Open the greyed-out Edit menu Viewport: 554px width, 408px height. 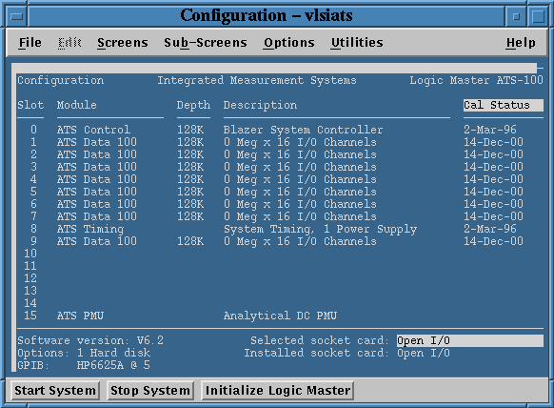[69, 43]
